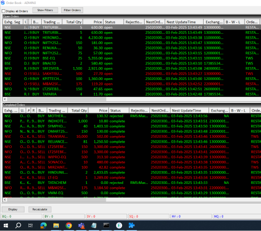
Task: Select WIPRO-EQ completed order row
Action: coord(132,157)
